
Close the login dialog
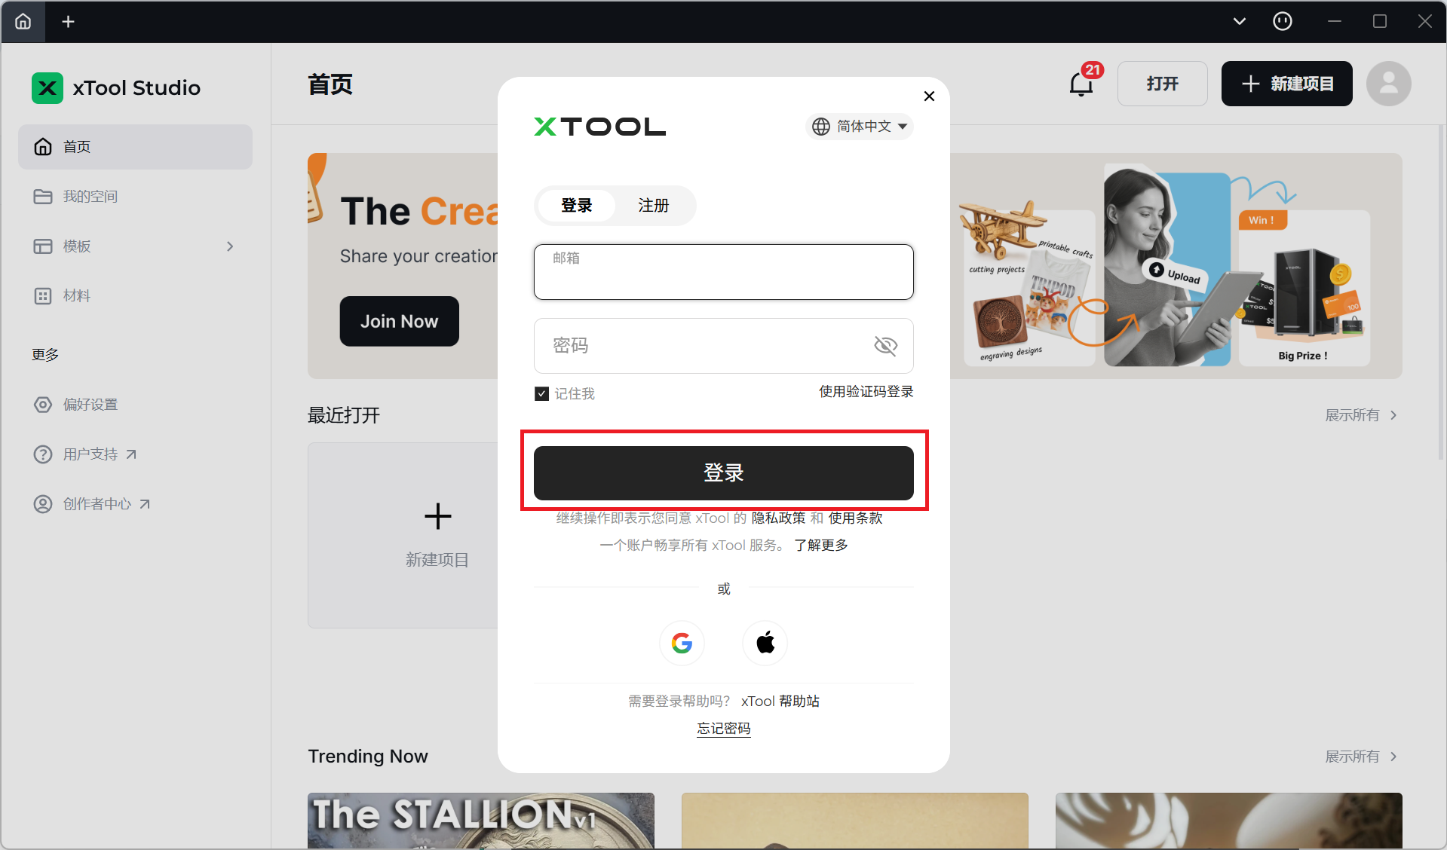(929, 96)
